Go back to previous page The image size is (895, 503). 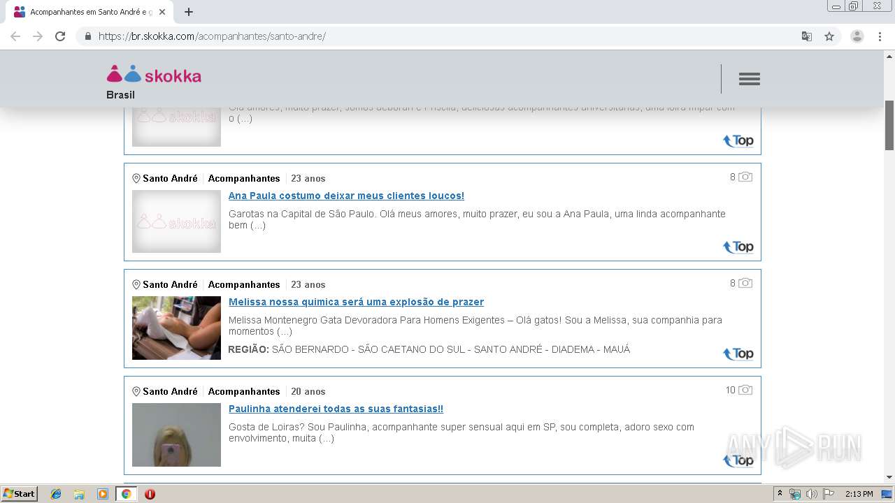tap(15, 36)
